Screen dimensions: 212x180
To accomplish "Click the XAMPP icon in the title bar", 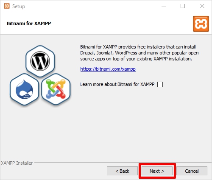I will [x=7, y=6].
